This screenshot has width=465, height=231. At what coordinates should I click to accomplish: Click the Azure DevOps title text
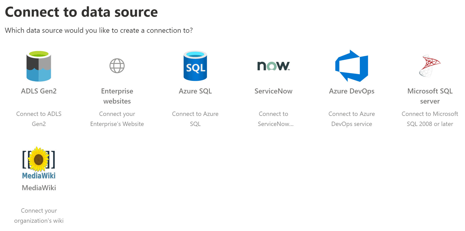pos(351,91)
